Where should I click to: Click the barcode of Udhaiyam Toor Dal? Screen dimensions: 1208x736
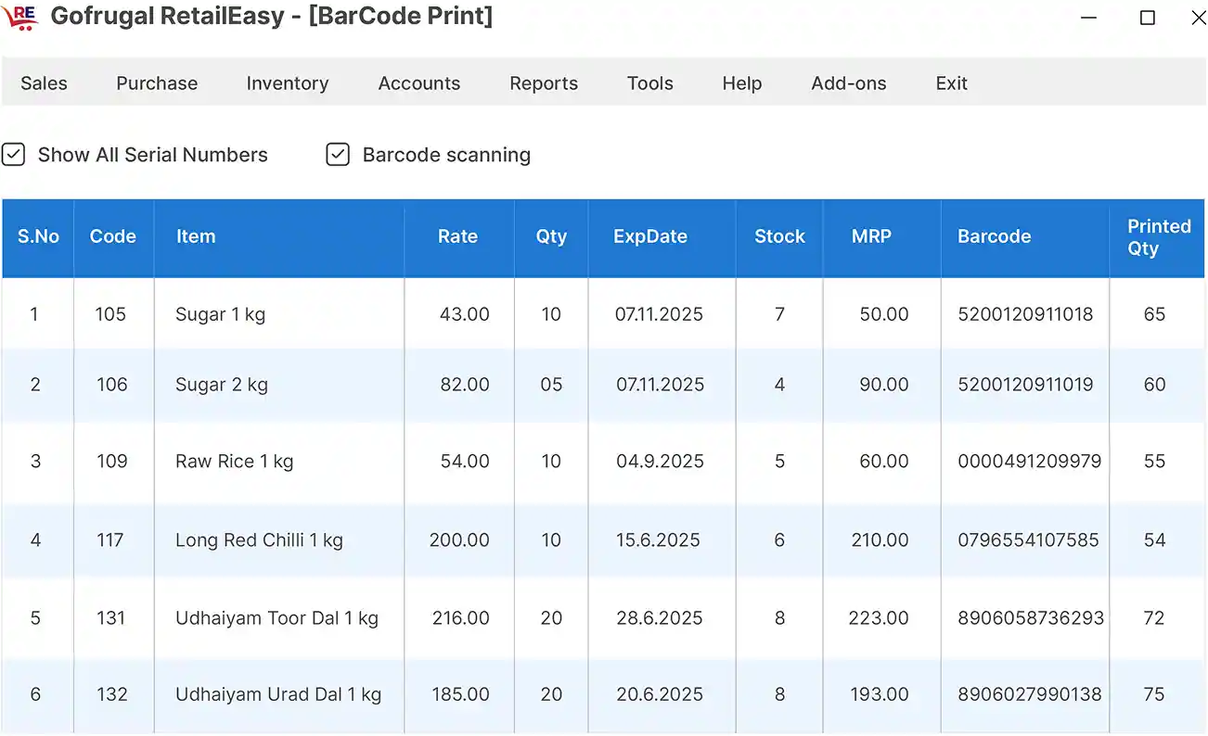point(1025,617)
